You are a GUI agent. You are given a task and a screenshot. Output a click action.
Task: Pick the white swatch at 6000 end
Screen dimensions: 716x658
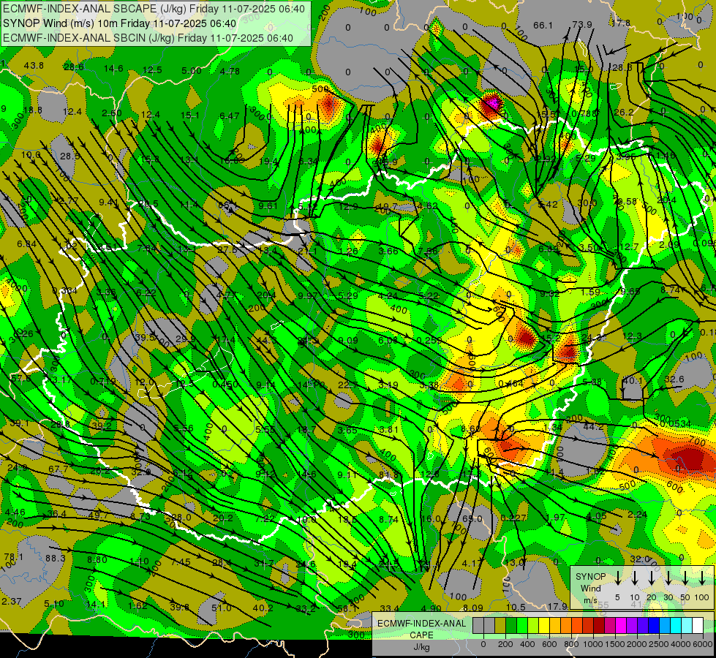pos(697,626)
